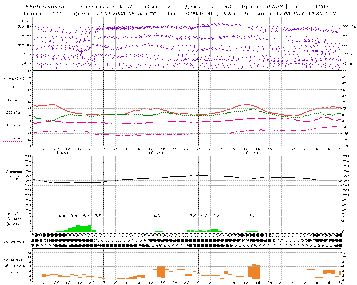Click the 'Высота: 166м' header value
Viewport: 357px width, 285px height.
coord(309,7)
